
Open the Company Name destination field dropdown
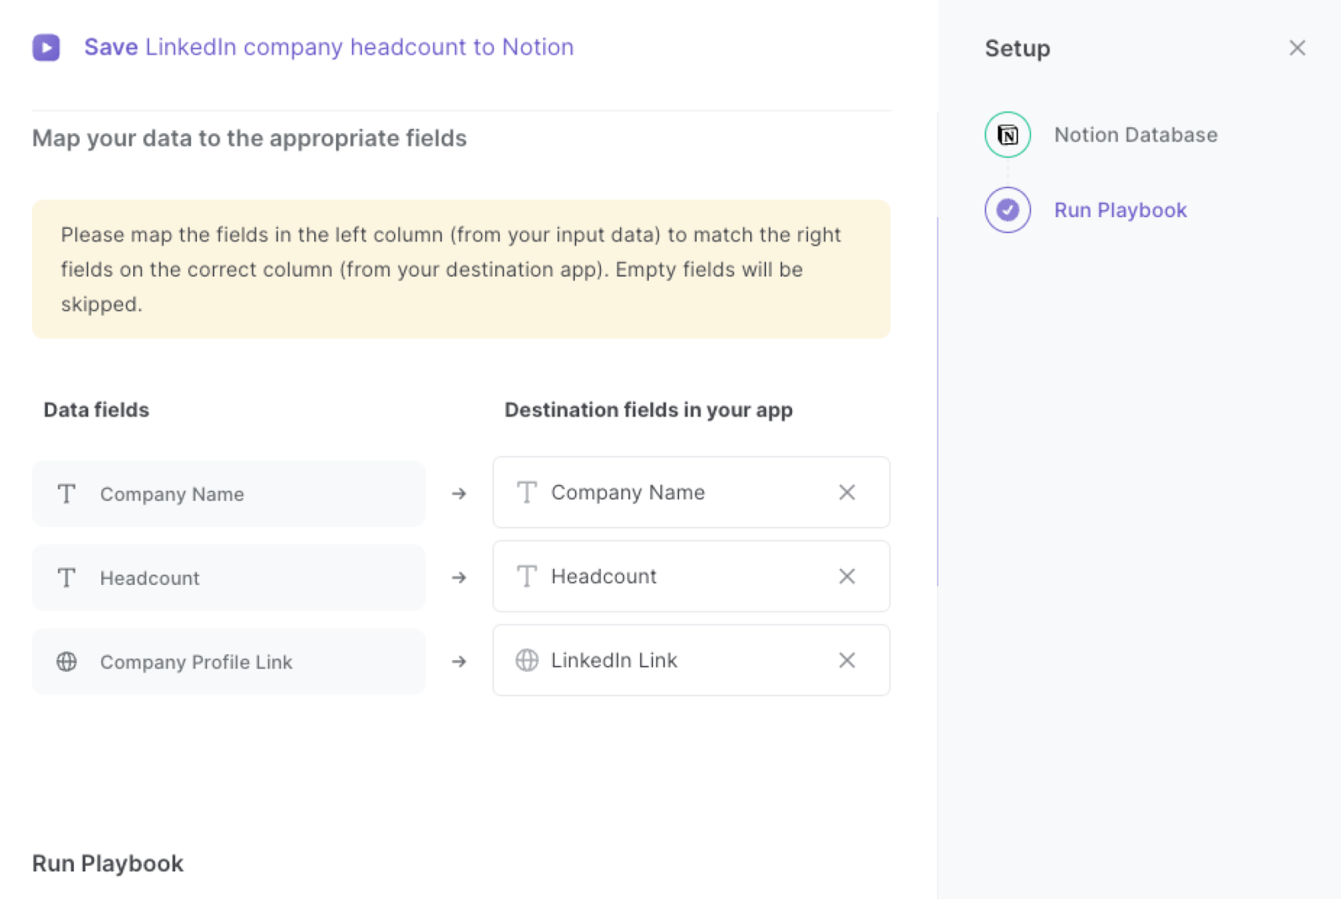coord(691,493)
